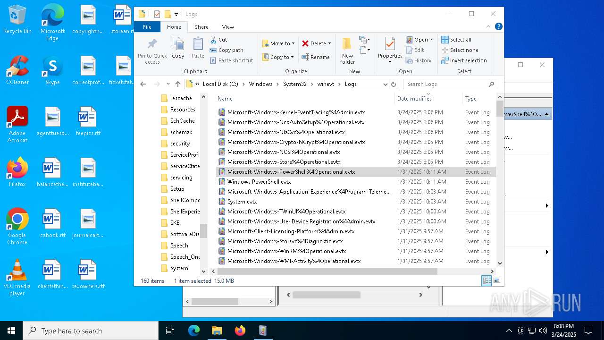Screen dimensions: 604x340
Task: Click the Back navigation arrow
Action: [x=143, y=84]
